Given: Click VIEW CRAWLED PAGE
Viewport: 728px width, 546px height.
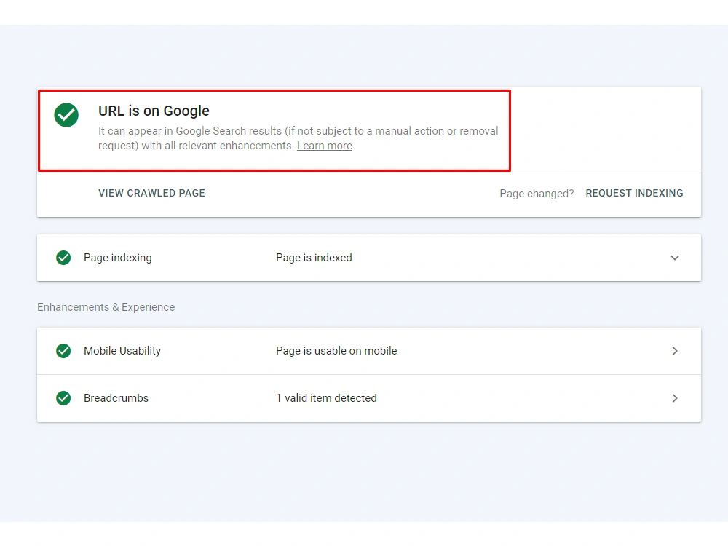Looking at the screenshot, I should tap(151, 193).
